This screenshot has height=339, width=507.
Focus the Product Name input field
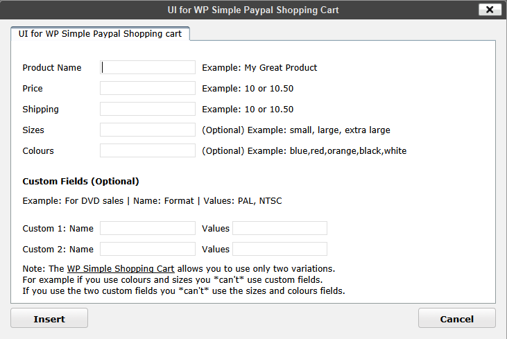point(148,67)
